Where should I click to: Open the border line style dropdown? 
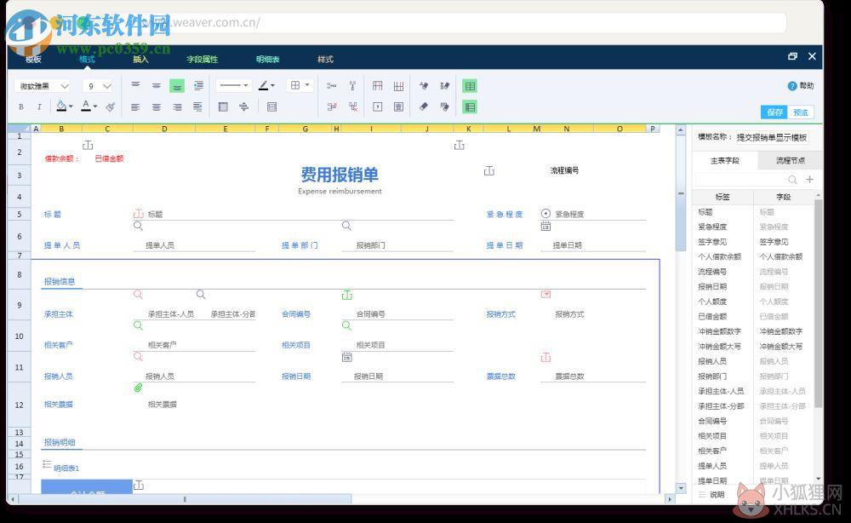233,86
